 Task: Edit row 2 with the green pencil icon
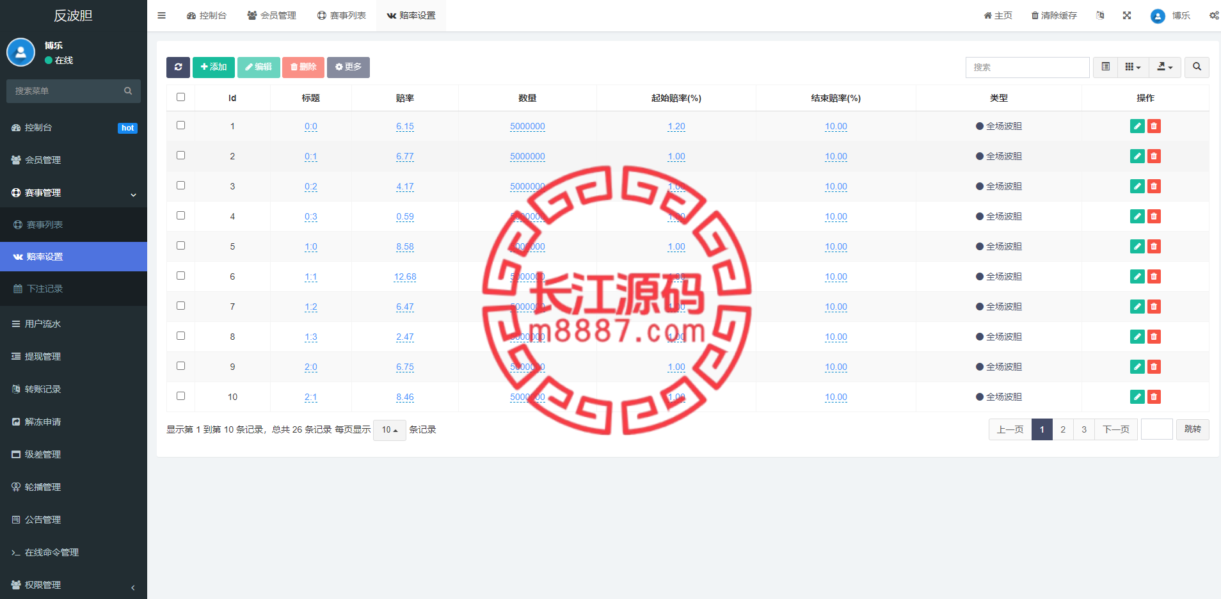point(1137,156)
